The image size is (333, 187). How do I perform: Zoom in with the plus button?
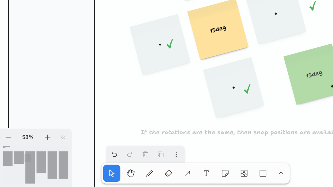tap(48, 137)
